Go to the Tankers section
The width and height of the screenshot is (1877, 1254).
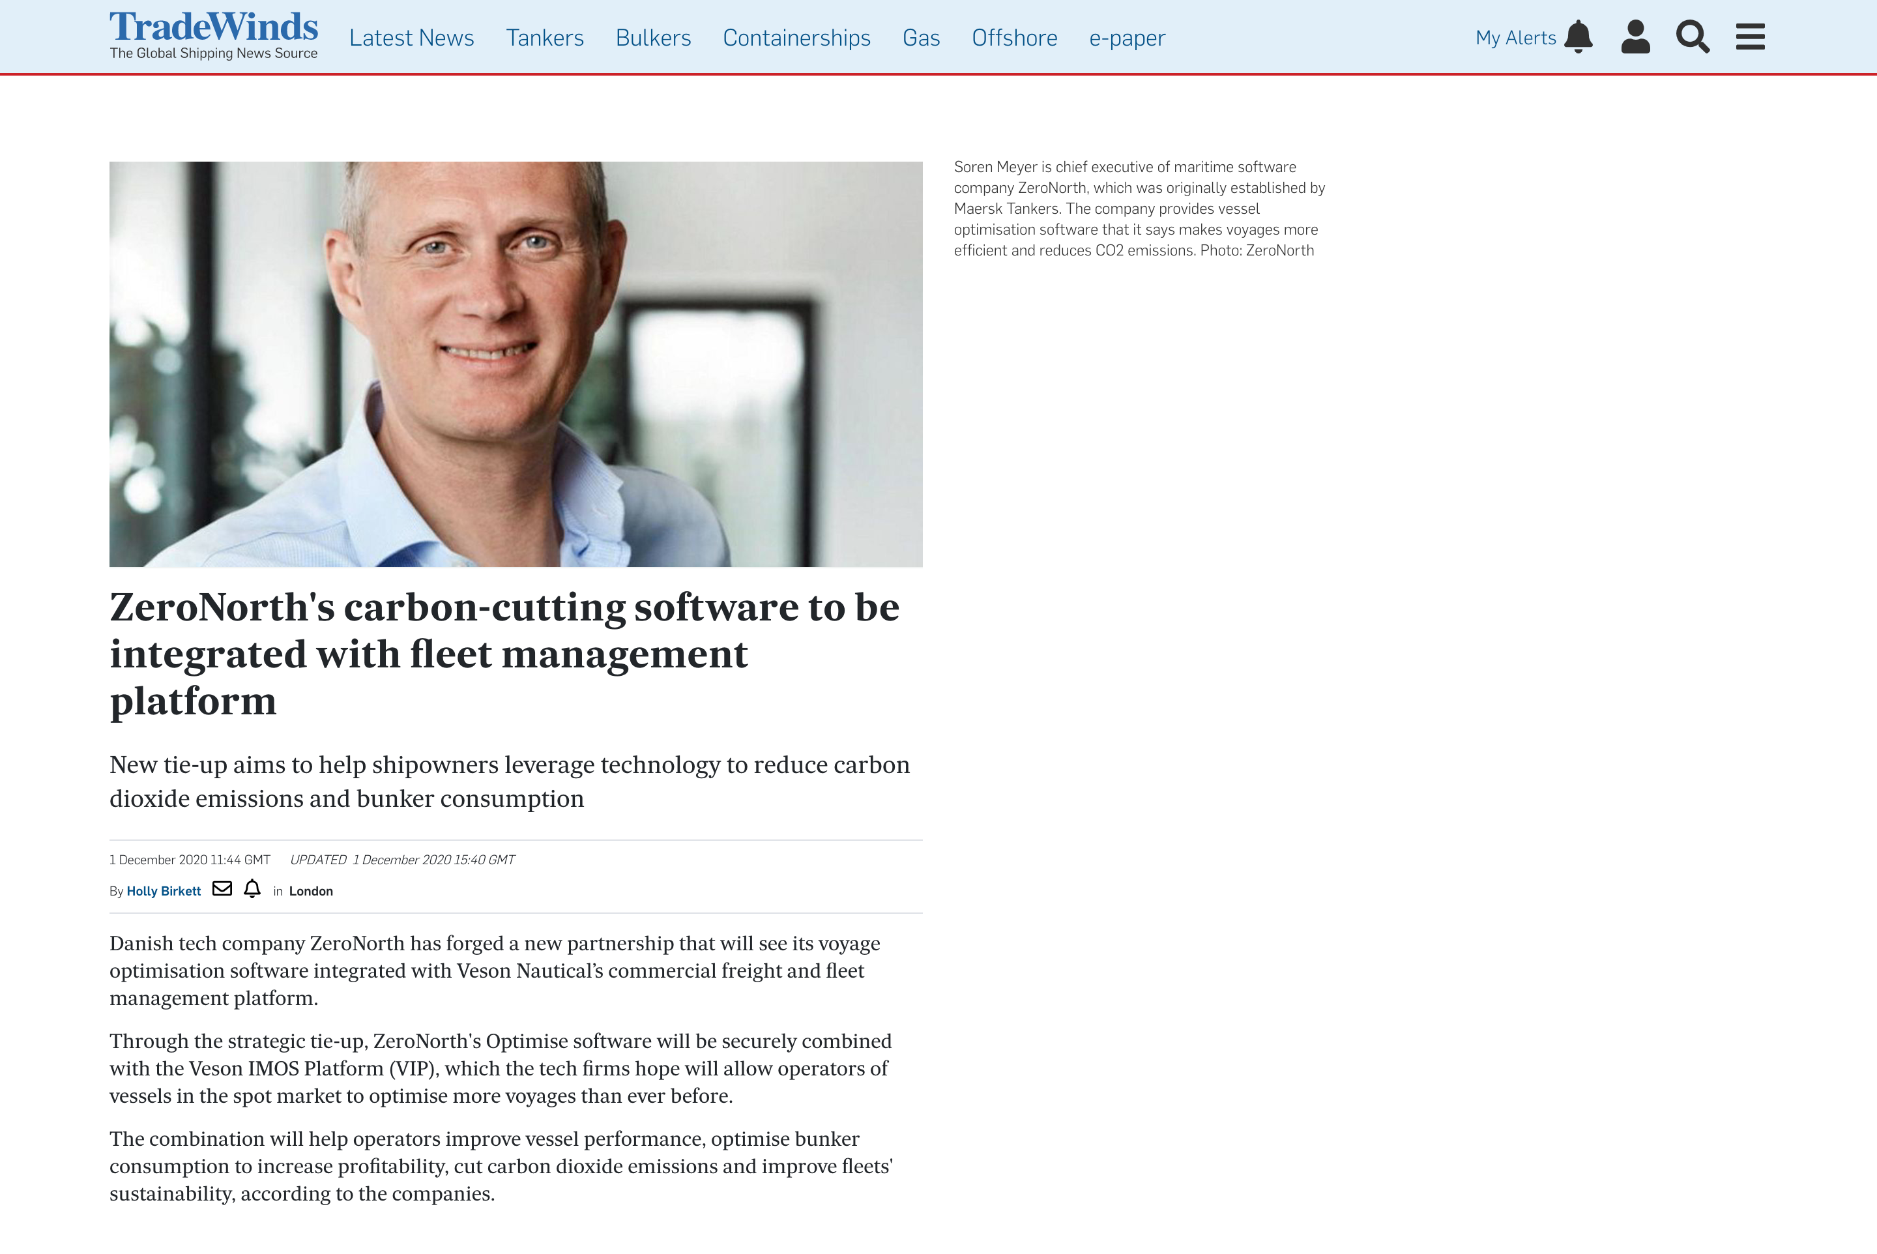pos(545,38)
